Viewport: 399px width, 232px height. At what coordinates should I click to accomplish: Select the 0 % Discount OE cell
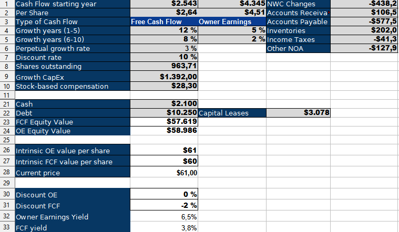point(164,194)
